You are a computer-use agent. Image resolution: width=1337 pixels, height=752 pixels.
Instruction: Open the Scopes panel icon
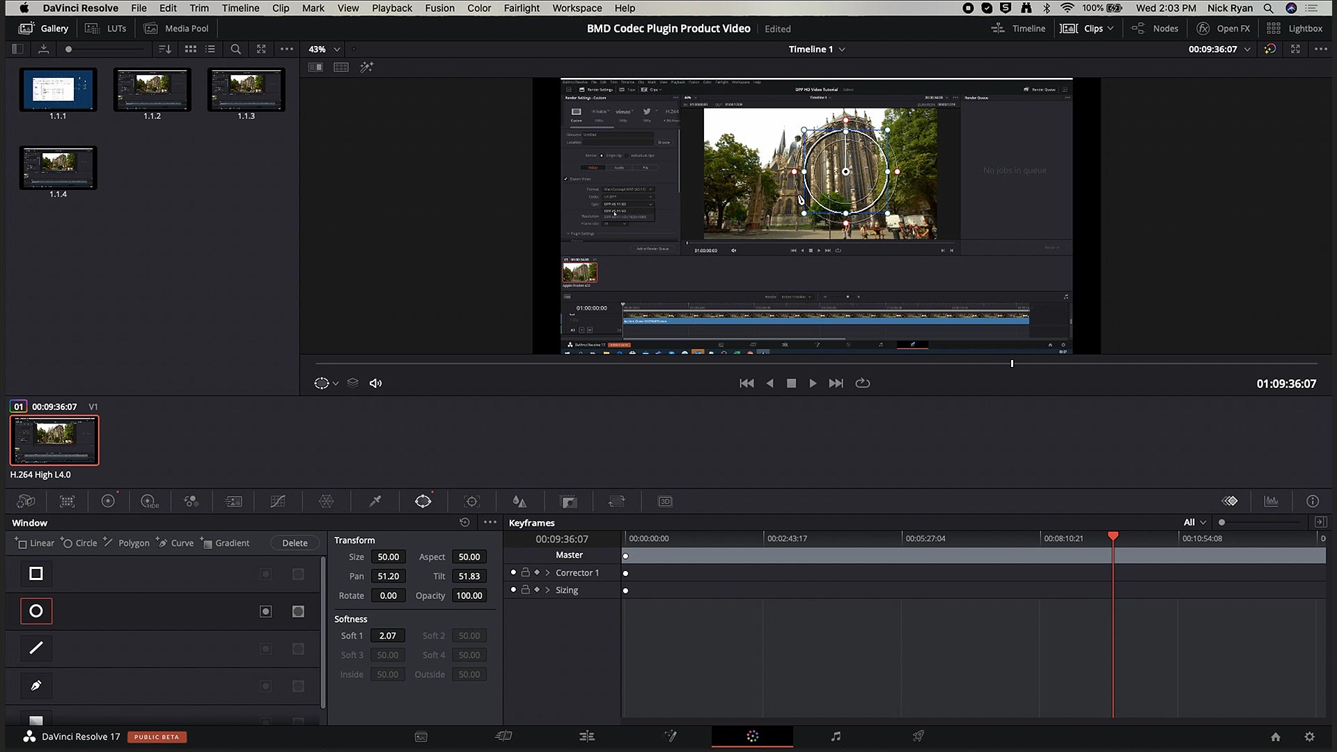click(1272, 501)
